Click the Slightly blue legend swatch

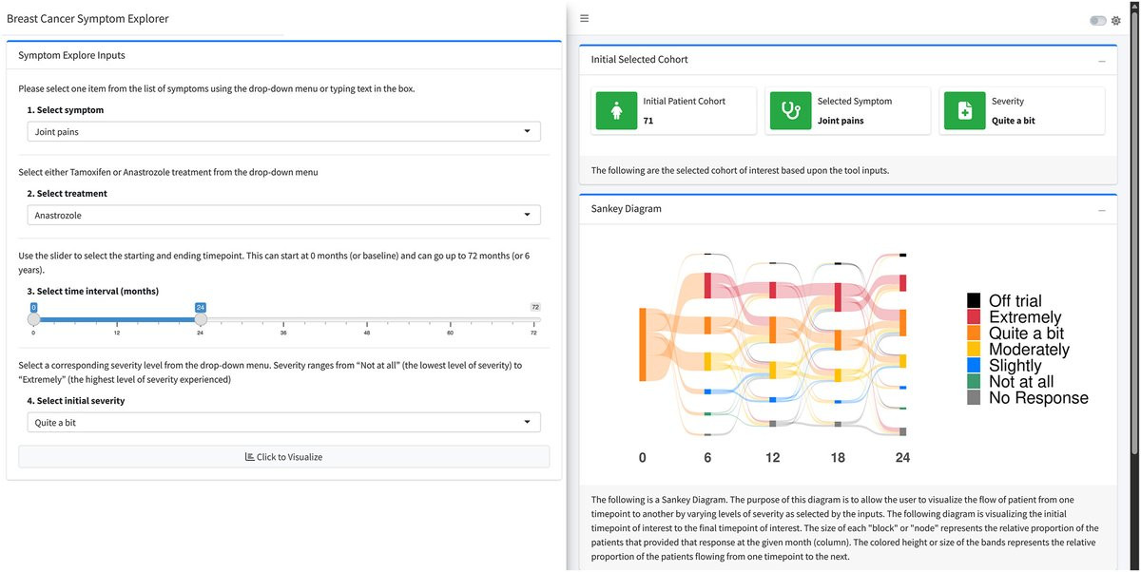(x=974, y=366)
